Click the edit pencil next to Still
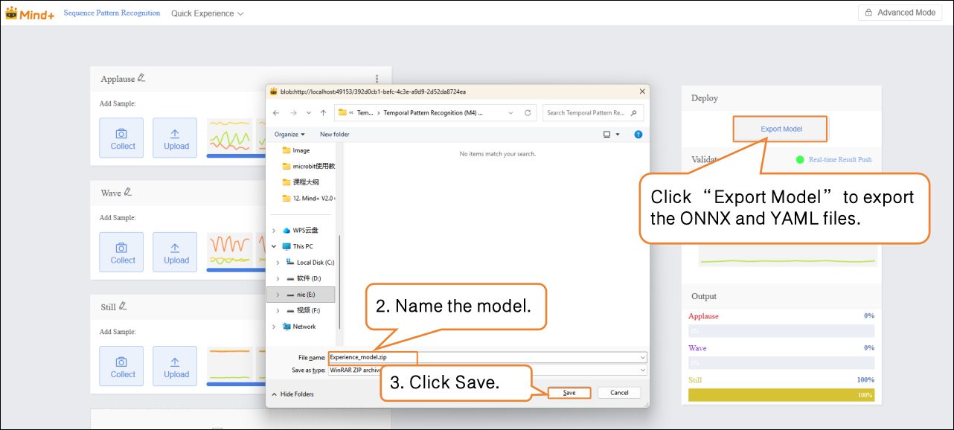The height and width of the screenshot is (430, 954). pos(124,306)
